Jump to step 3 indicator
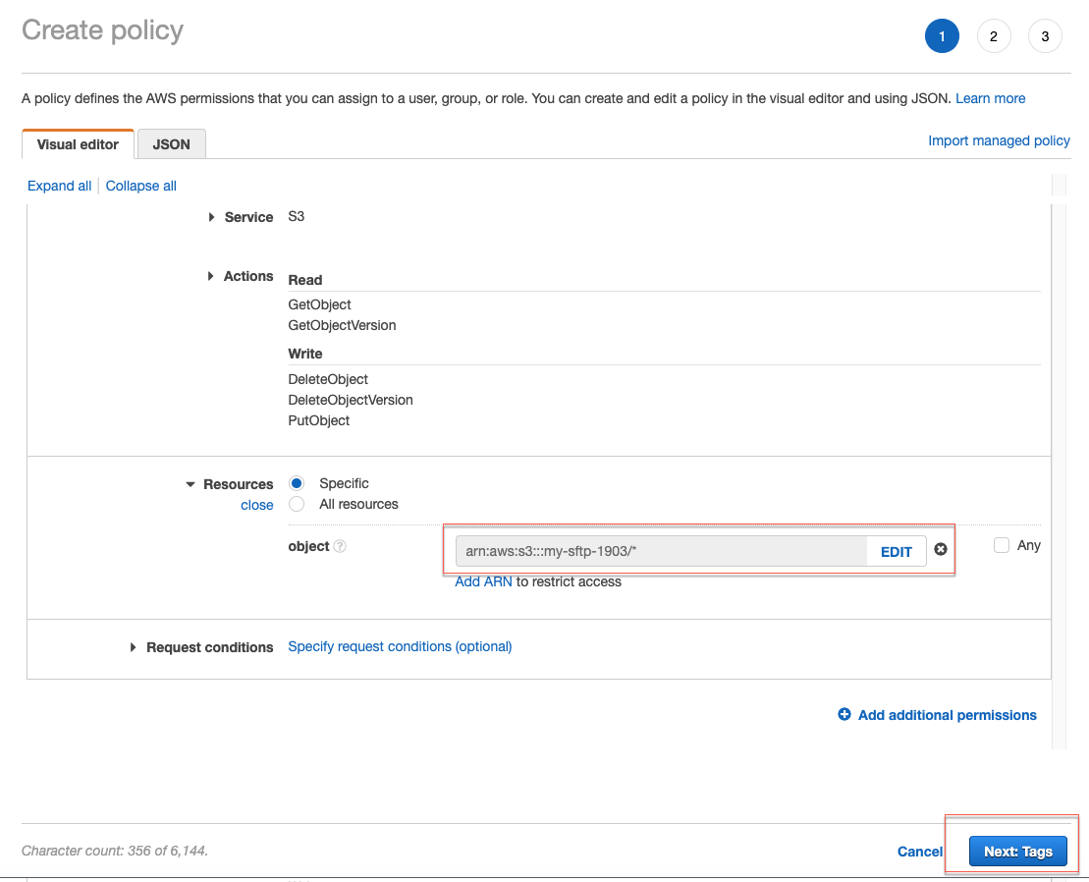Screen dimensions: 1089x882 tap(1045, 36)
